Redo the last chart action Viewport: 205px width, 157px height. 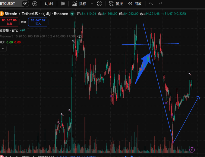(161, 4)
